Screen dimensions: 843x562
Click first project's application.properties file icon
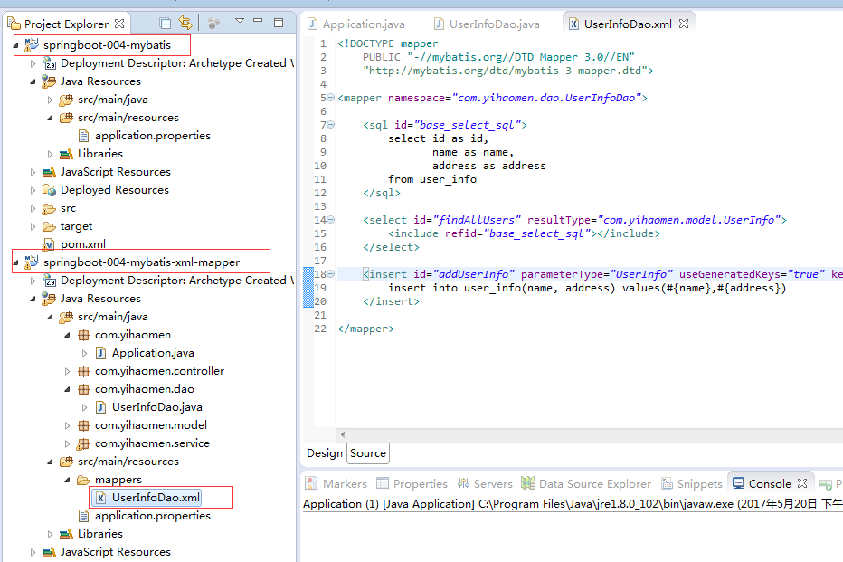[x=83, y=136]
